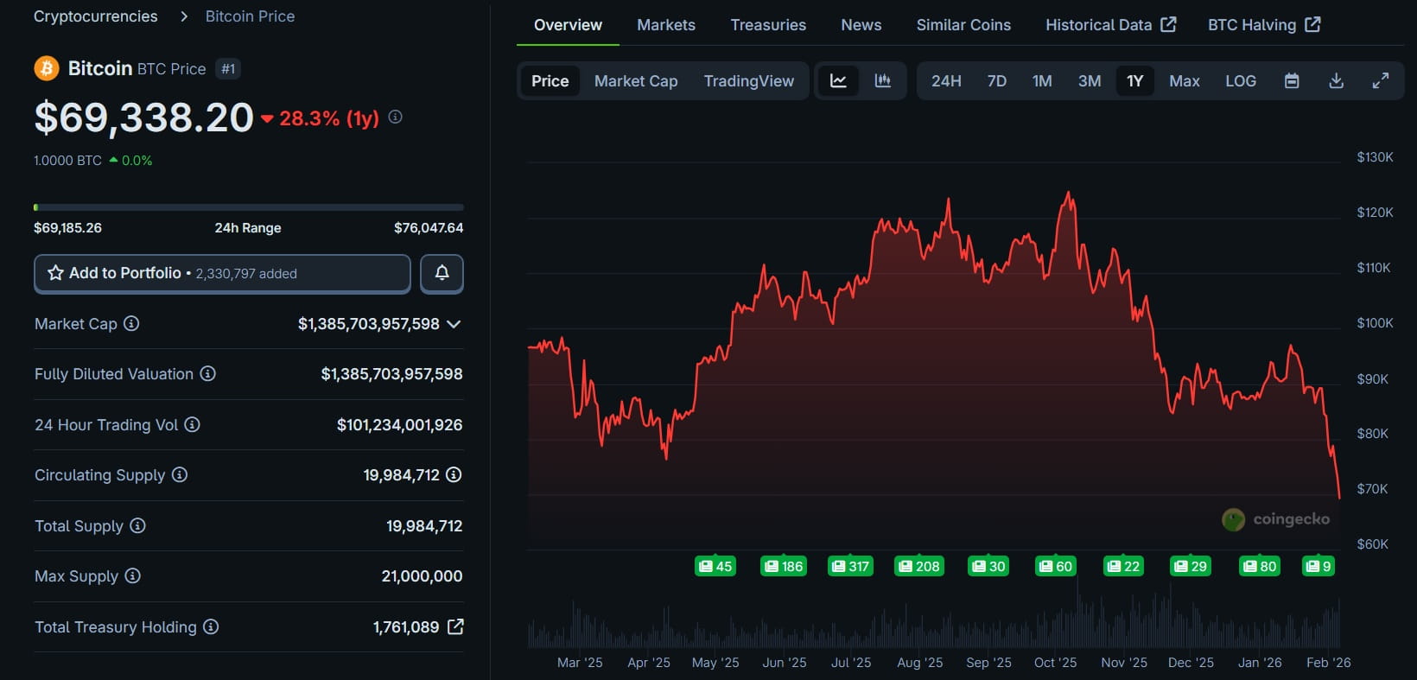Open the calendar date range picker
This screenshot has width=1417, height=680.
[x=1292, y=80]
